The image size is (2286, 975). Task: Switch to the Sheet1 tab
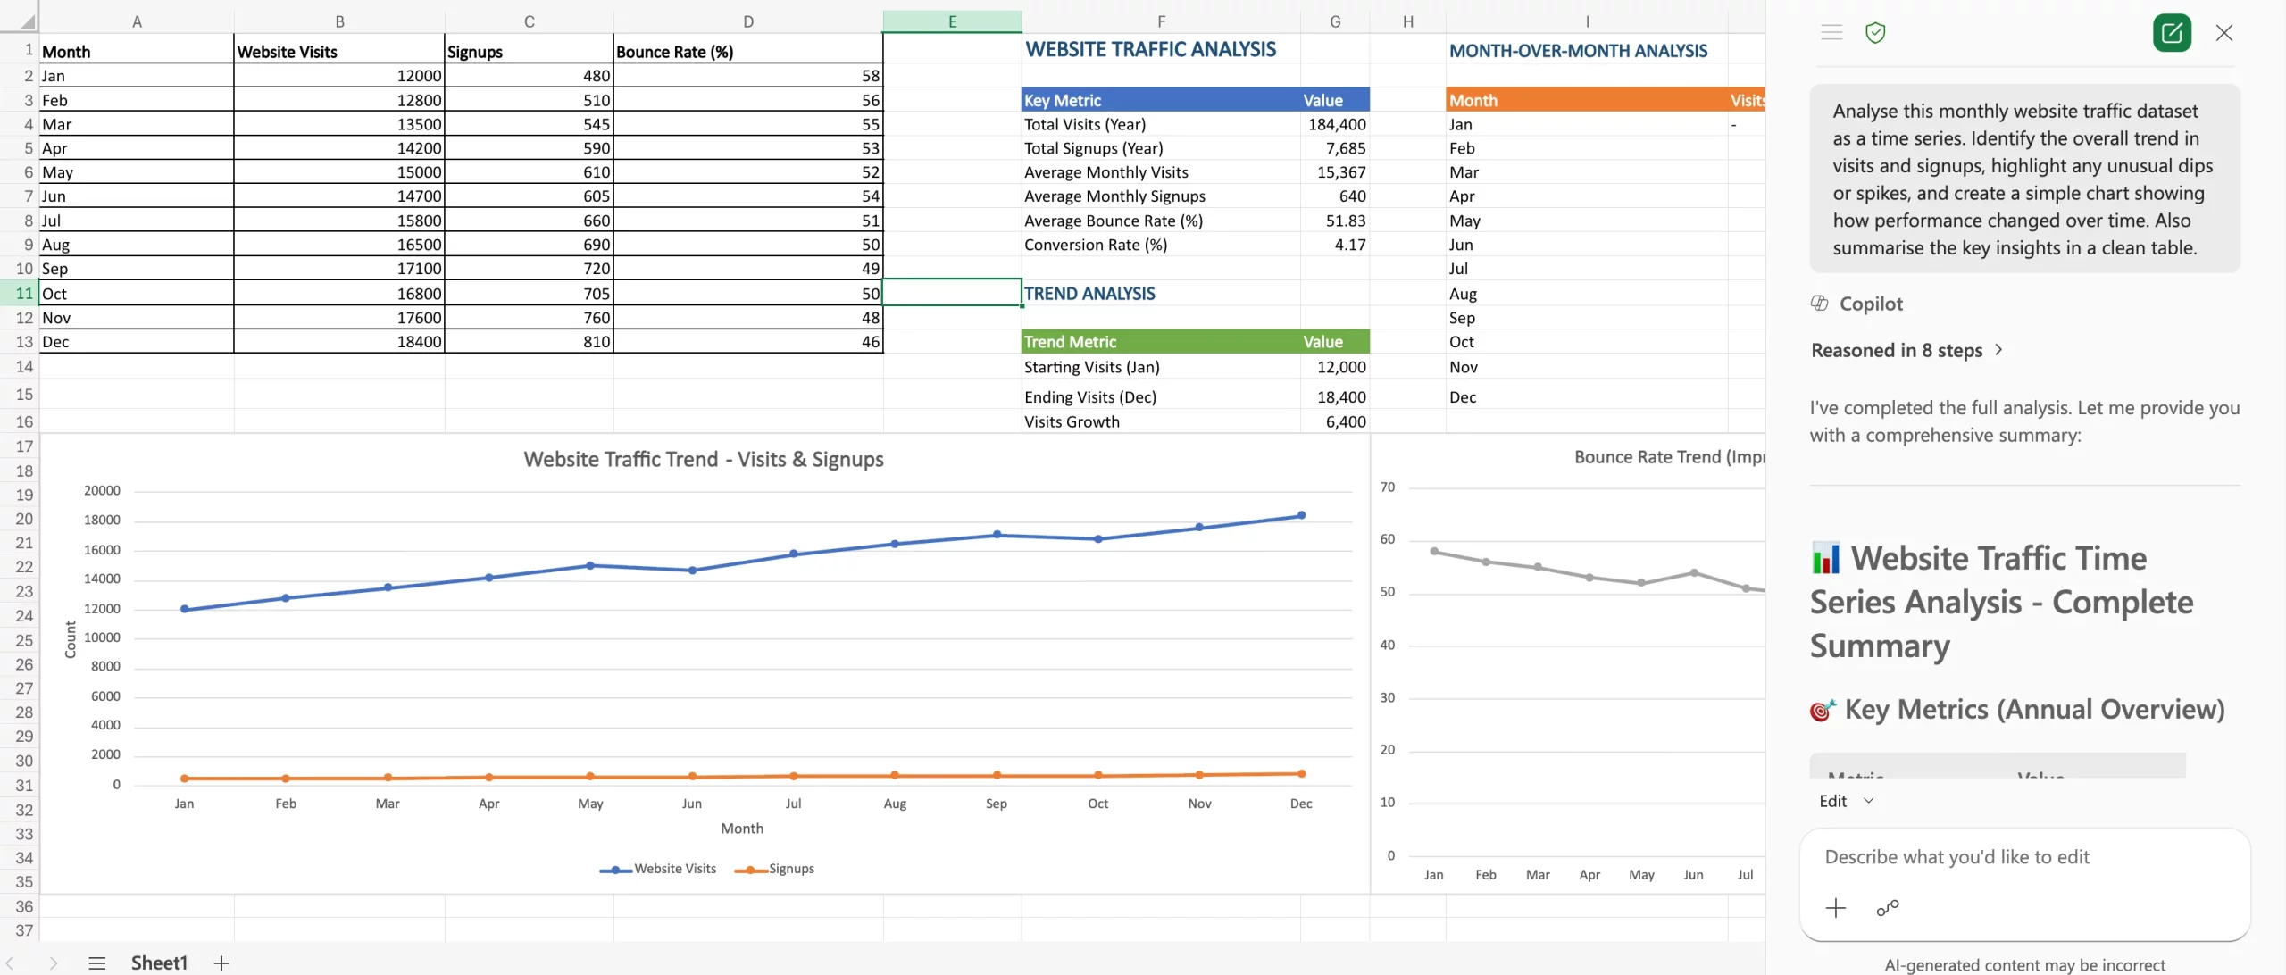[159, 962]
